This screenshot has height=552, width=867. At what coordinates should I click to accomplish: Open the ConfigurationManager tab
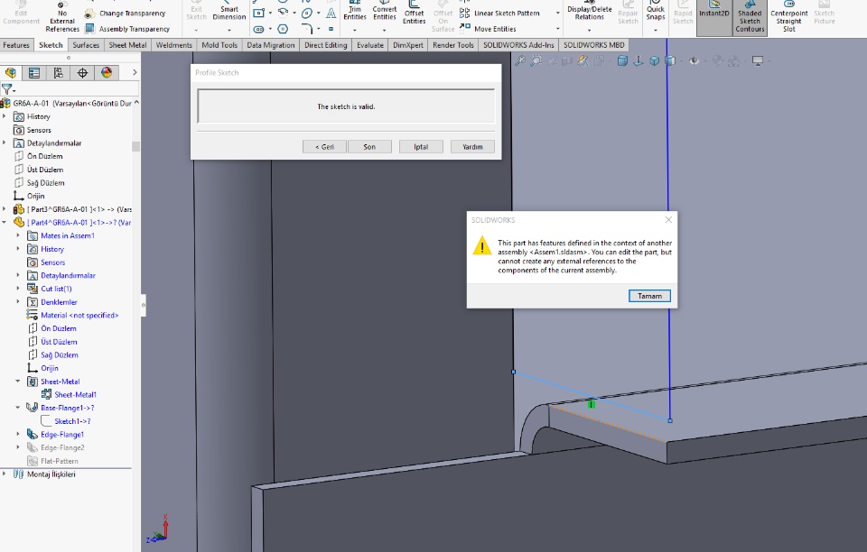pos(58,73)
